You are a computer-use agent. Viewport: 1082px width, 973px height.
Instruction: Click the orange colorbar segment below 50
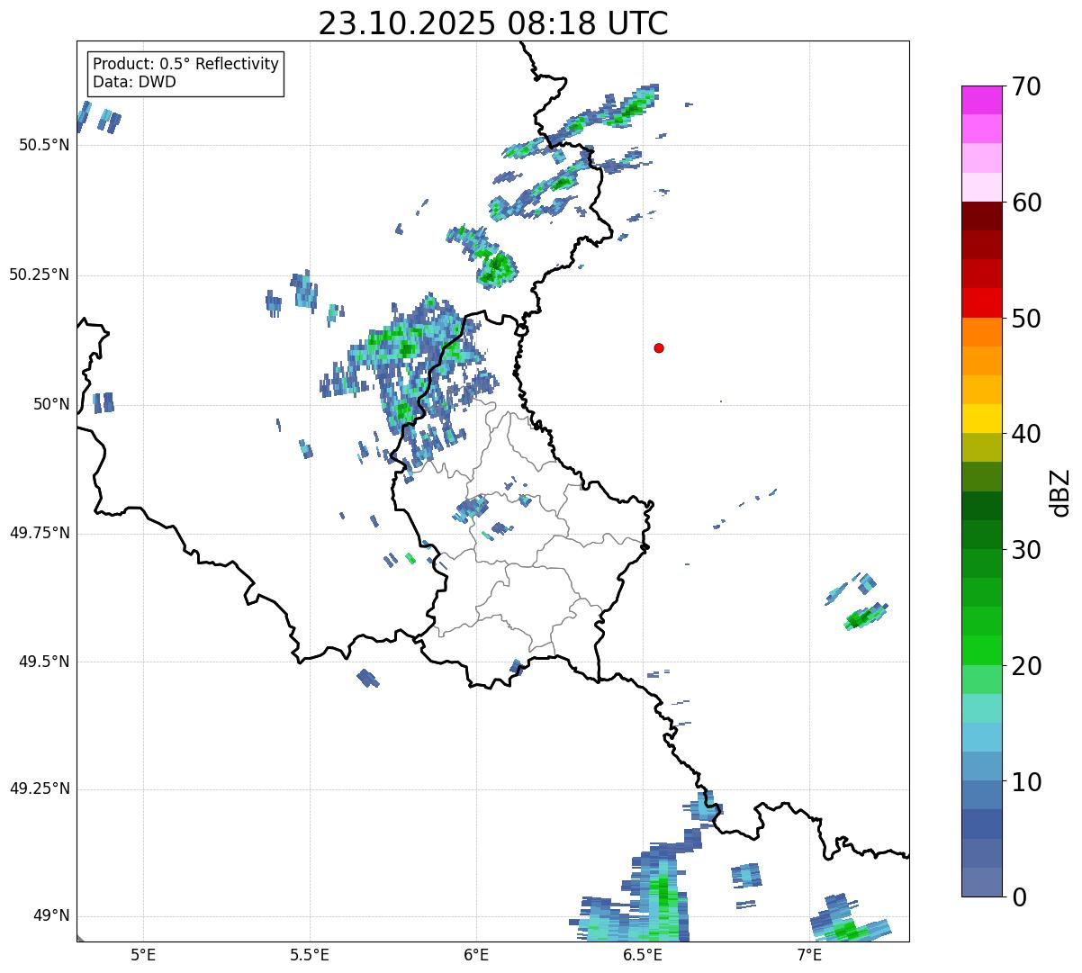[x=981, y=332]
